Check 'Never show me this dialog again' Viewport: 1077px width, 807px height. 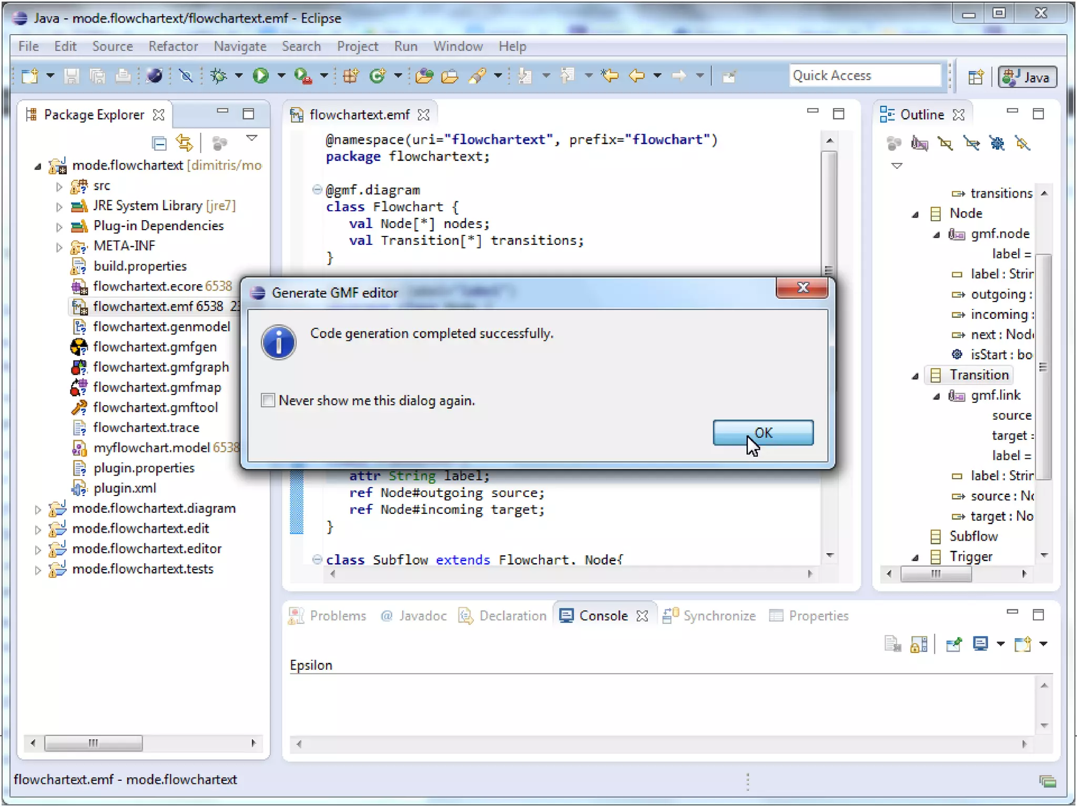268,400
